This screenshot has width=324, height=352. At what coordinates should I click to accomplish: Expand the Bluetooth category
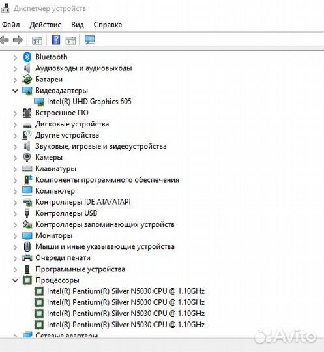point(15,57)
